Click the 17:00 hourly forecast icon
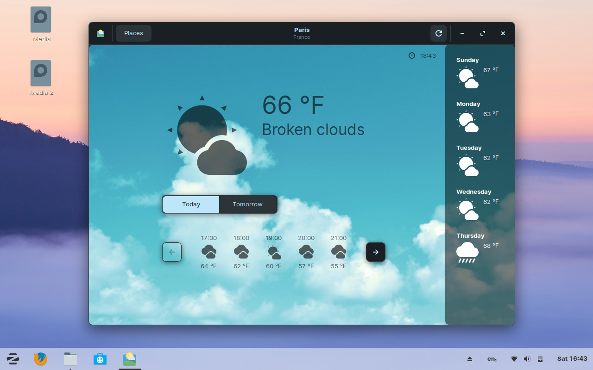The height and width of the screenshot is (370, 593). (209, 252)
